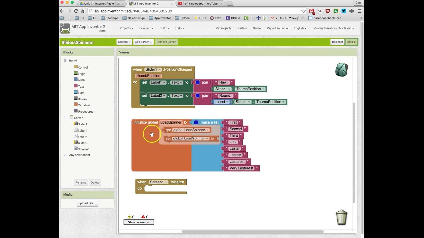Collapse the Screen1 component tree
Viewport: 424px width, 238px height.
tap(65, 117)
